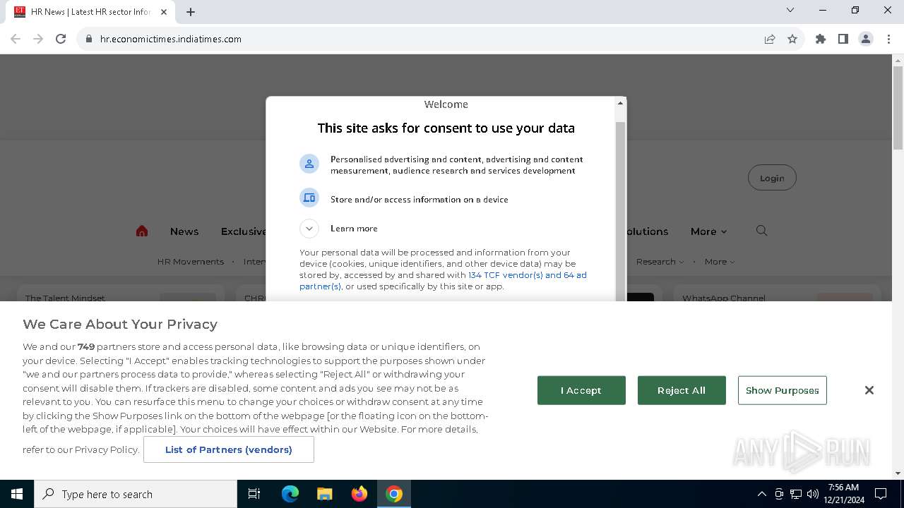Expand the More submenu in the secondary nav
Viewport: 904px width, 508px height.
[x=720, y=262]
